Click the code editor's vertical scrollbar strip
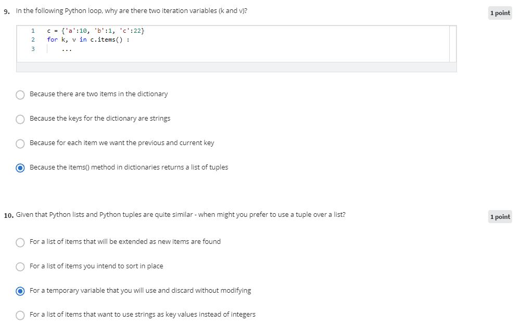Image resolution: width=521 pixels, height=325 pixels. pos(452,44)
